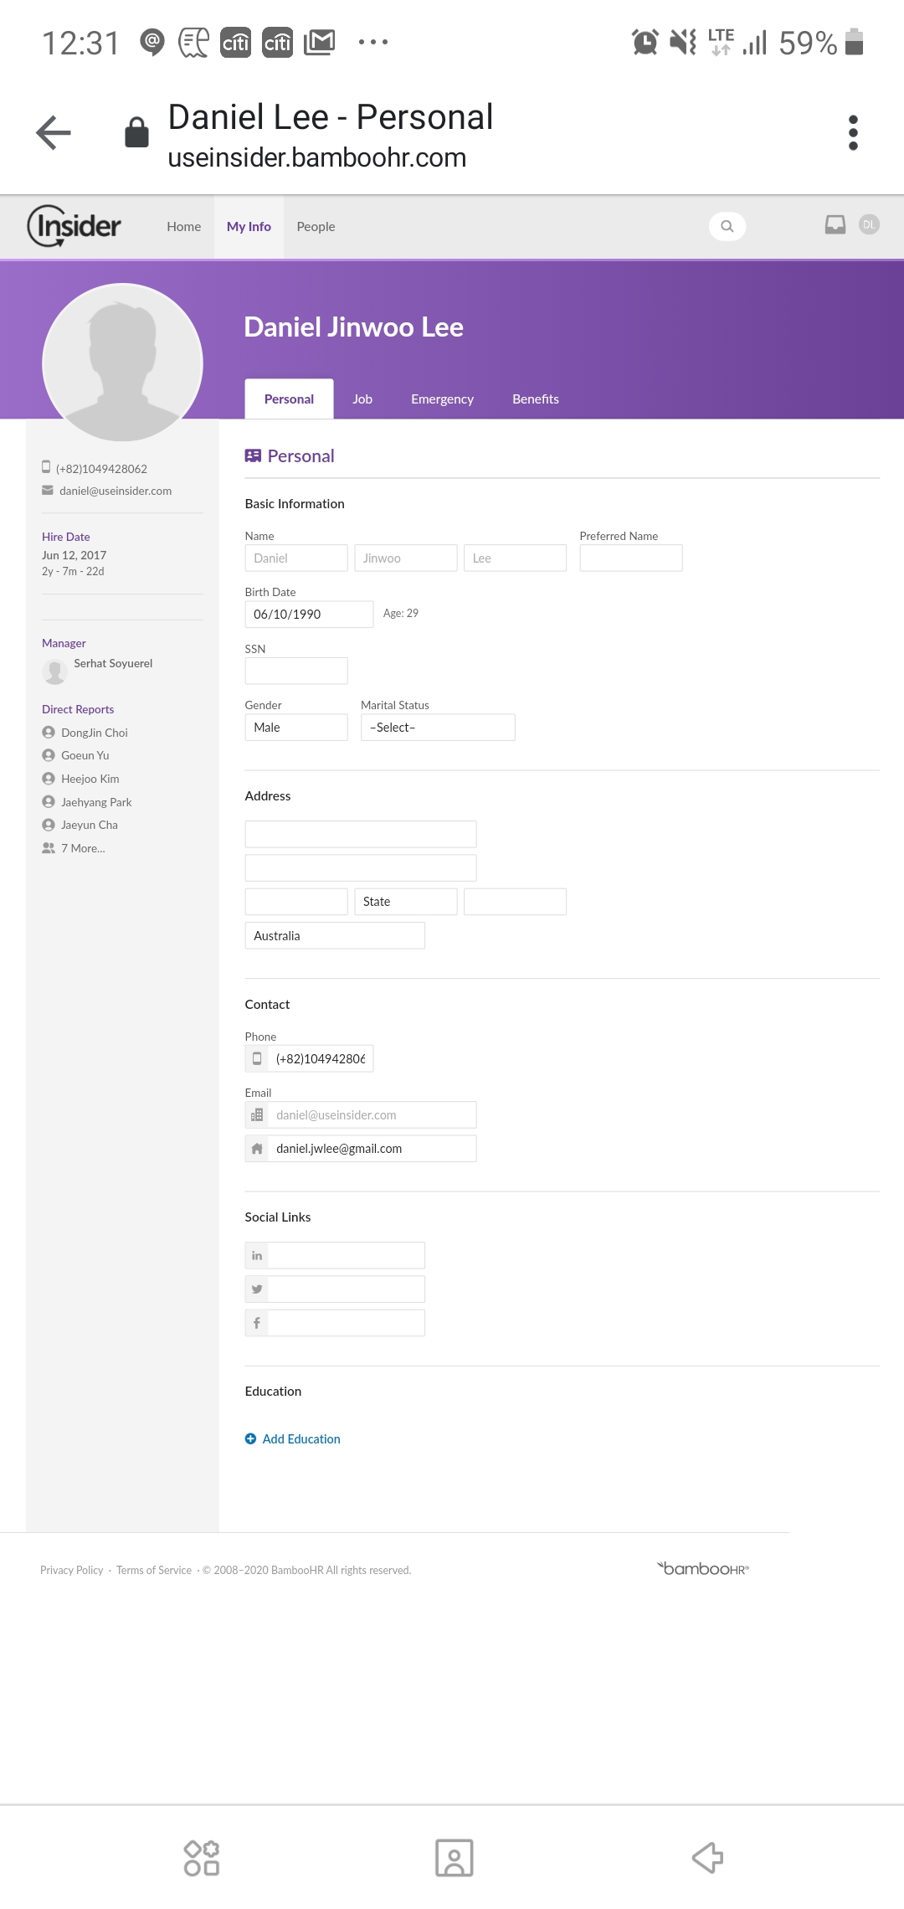Click the SSN input field
The image size is (904, 1909).
[295, 671]
